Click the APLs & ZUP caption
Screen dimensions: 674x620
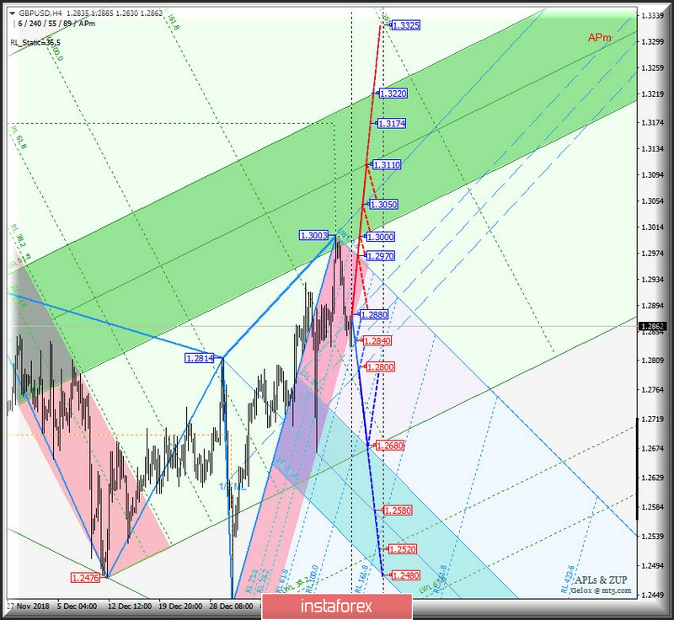pos(602,580)
